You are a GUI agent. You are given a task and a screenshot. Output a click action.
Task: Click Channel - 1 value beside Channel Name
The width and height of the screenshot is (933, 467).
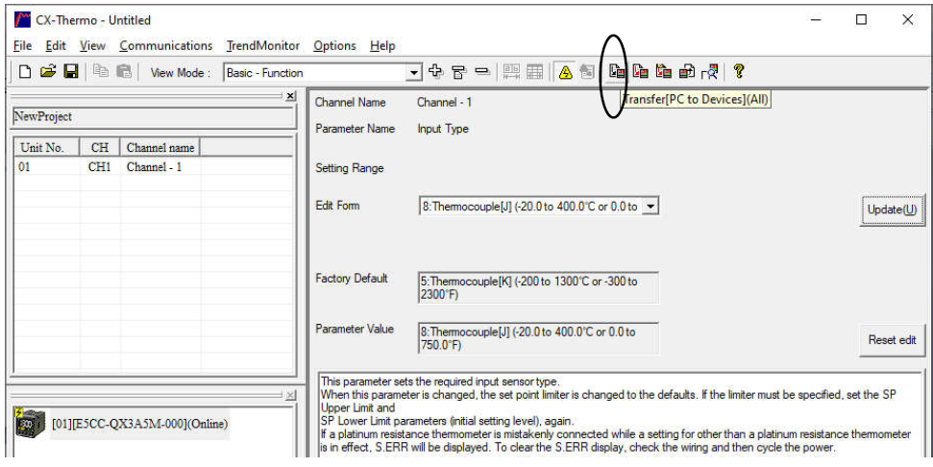(x=444, y=102)
